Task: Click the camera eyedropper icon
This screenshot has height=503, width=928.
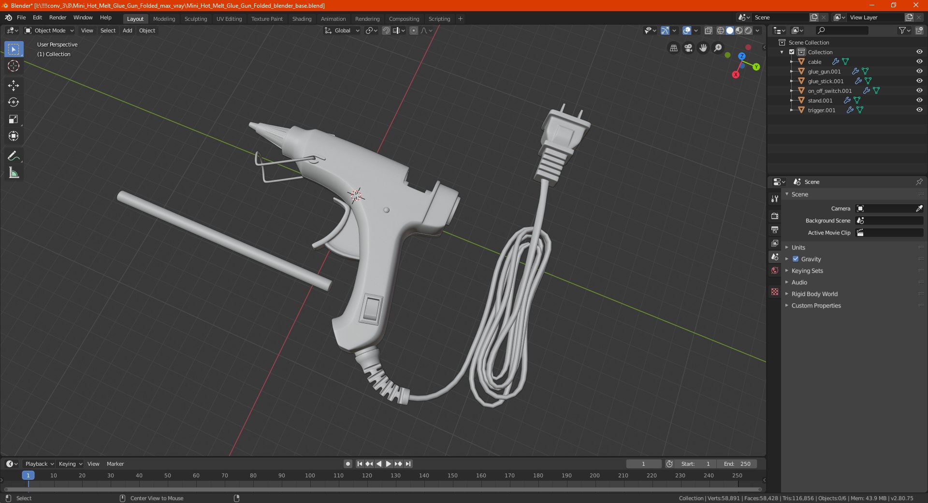Action: tap(919, 208)
